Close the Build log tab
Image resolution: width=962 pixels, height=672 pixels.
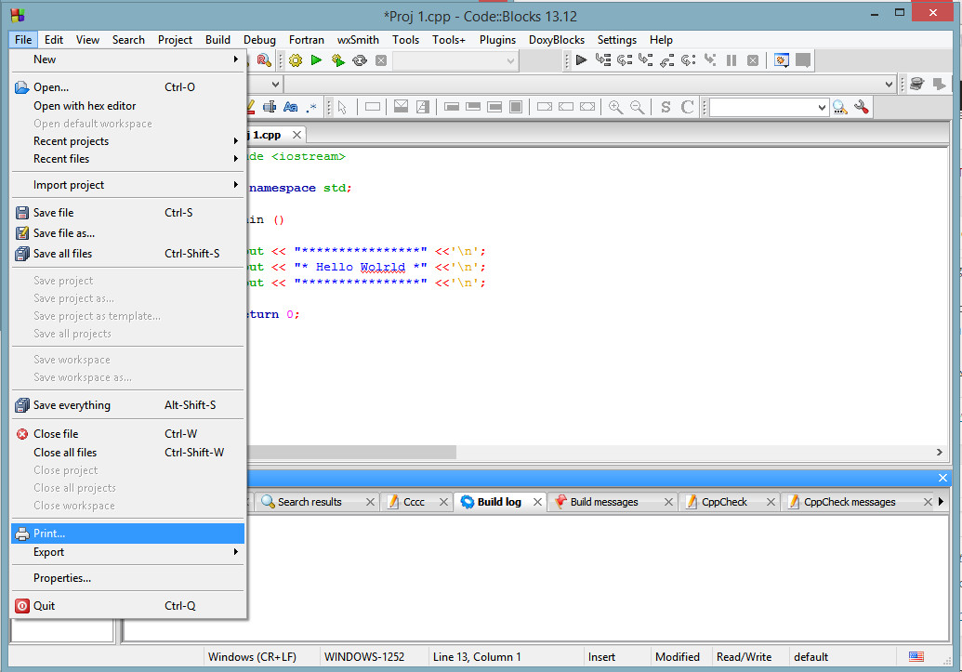click(537, 502)
